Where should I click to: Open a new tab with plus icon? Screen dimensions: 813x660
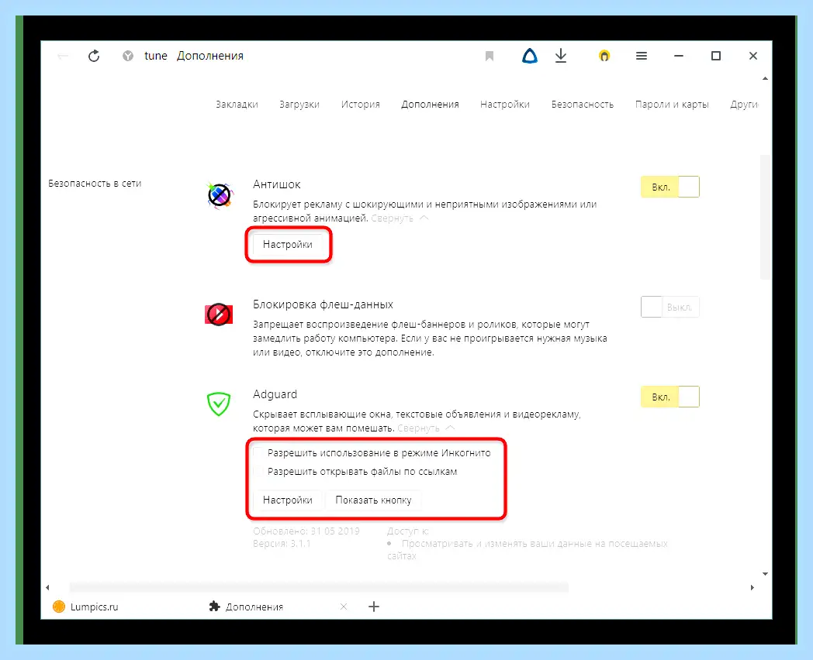coord(374,607)
